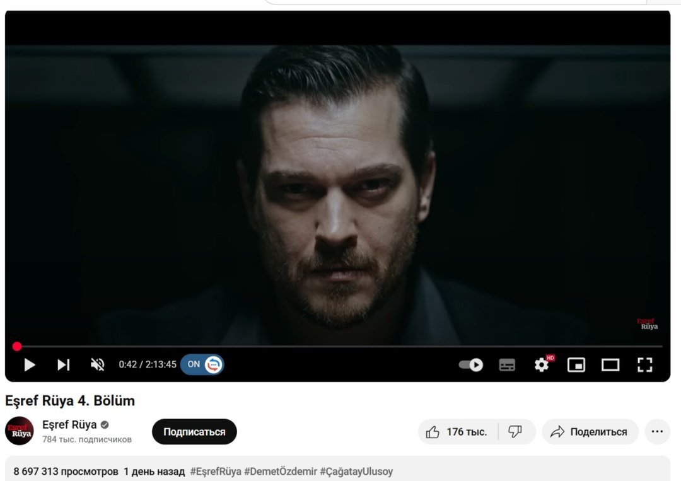
Task: Like the video with 176 тыс. thumbs up
Action: pos(457,432)
